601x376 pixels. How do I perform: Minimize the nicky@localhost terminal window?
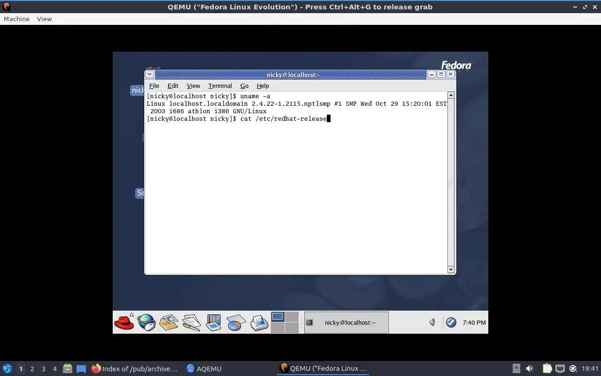tap(431, 74)
